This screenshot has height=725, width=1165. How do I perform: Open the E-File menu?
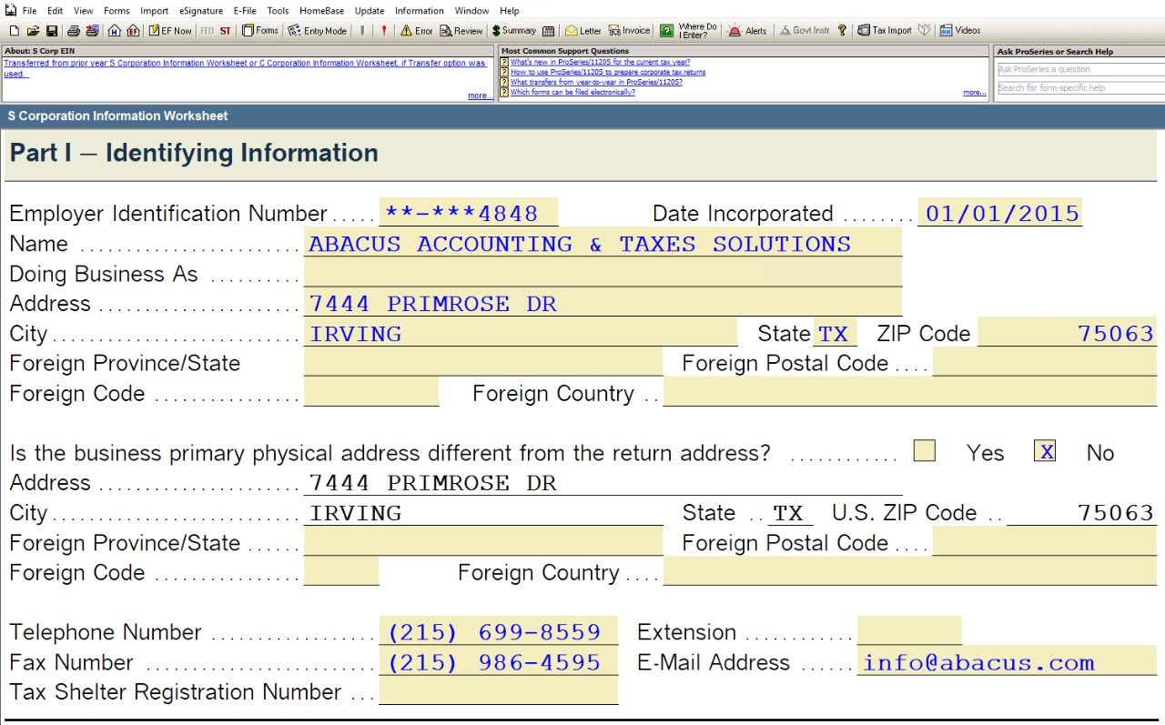244,11
